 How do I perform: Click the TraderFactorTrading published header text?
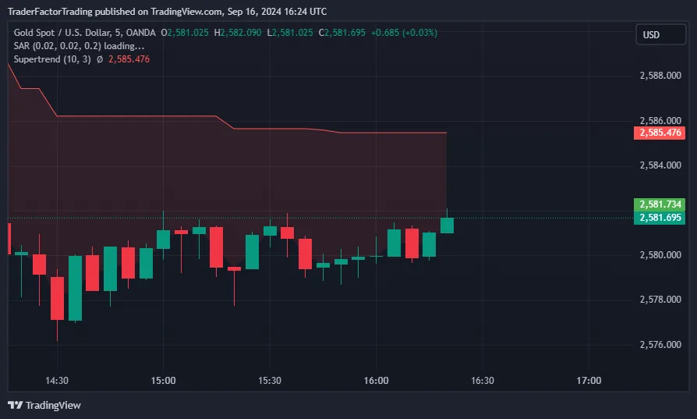tap(167, 12)
